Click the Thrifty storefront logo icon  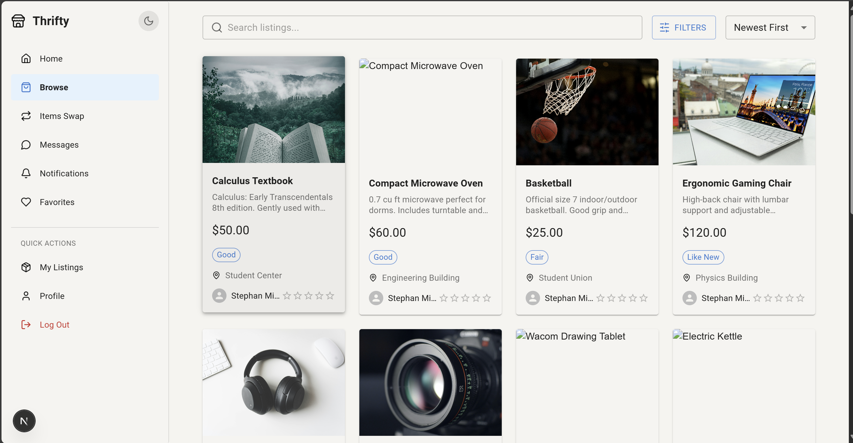pos(18,21)
